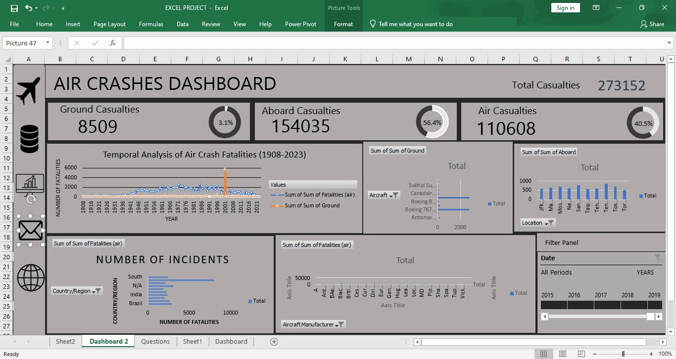The width and height of the screenshot is (676, 359).
Task: Switch to Page Break Preview view
Action: 581,354
